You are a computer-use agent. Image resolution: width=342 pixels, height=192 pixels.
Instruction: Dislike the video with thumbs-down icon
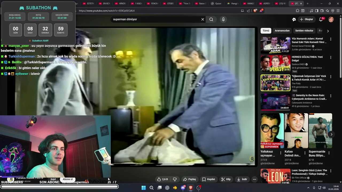click(175, 179)
